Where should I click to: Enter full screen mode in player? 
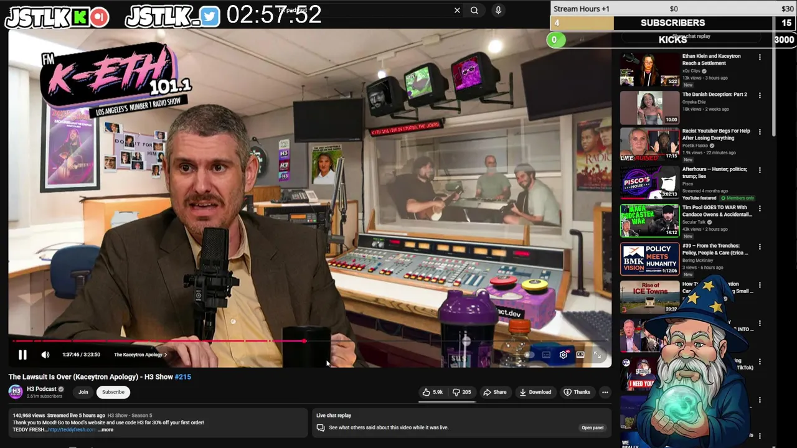(x=598, y=355)
